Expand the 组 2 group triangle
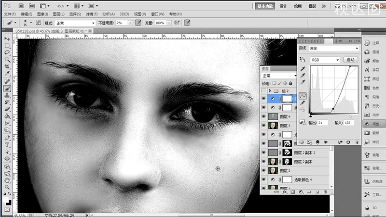Viewport: 386px width, 217px height. (270, 91)
